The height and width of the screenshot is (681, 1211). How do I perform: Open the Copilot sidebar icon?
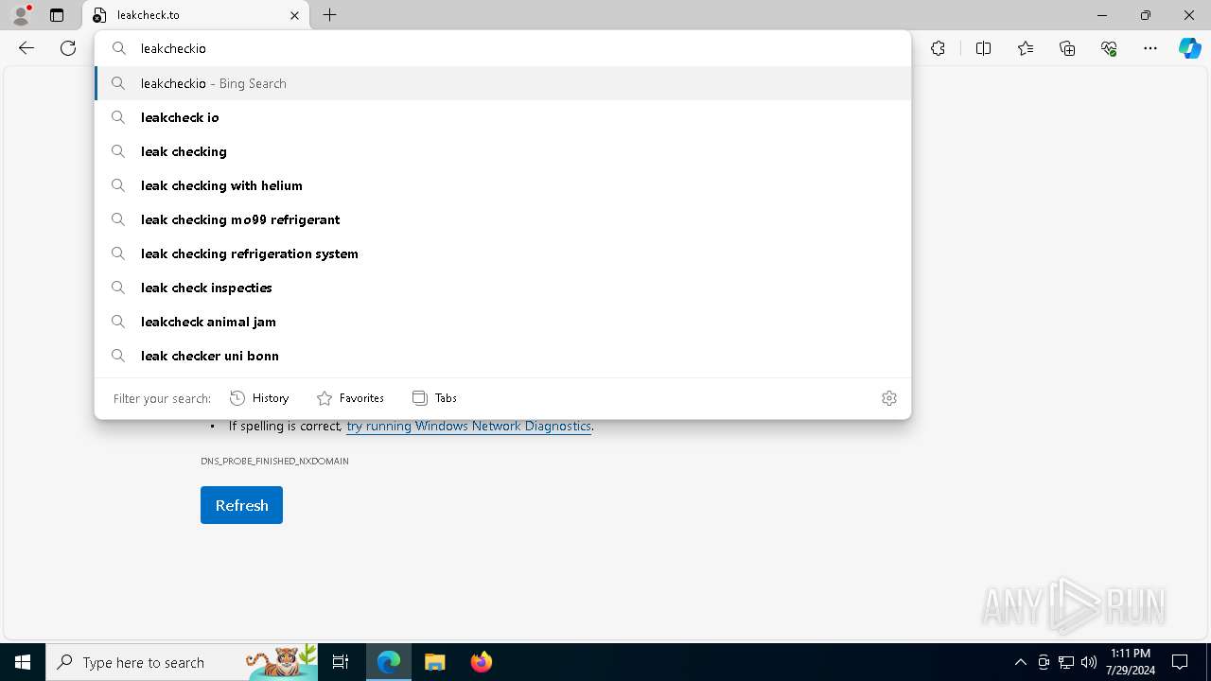point(1189,48)
